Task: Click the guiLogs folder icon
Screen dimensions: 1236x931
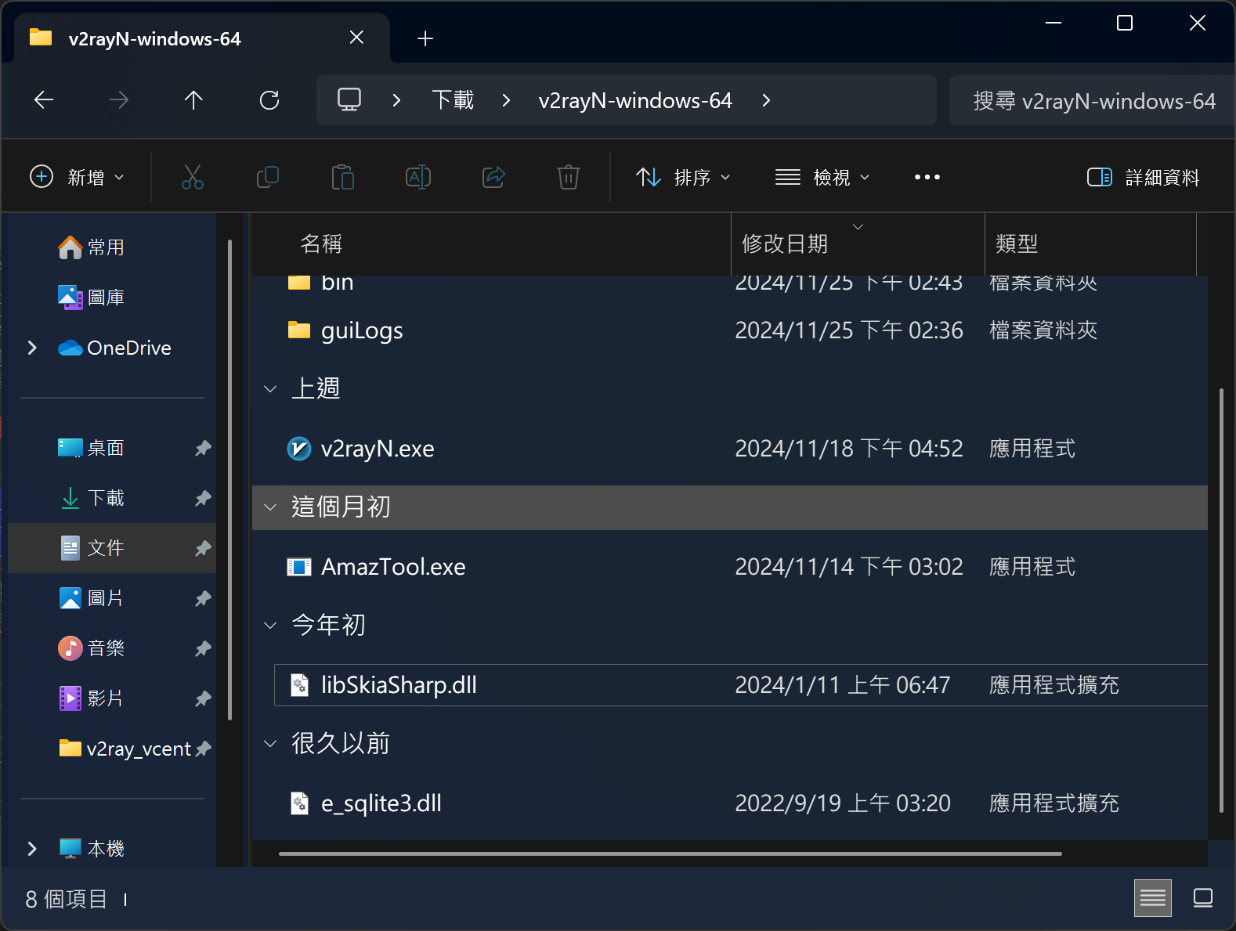Action: tap(299, 330)
